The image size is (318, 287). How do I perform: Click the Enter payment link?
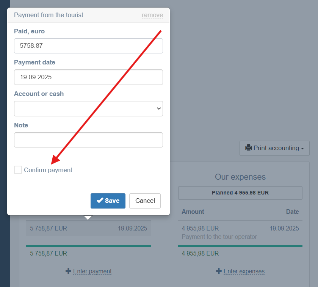tap(92, 271)
